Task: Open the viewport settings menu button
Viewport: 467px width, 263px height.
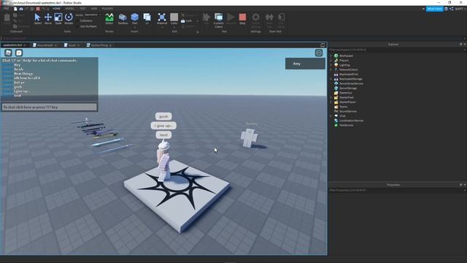Action: pos(319,53)
